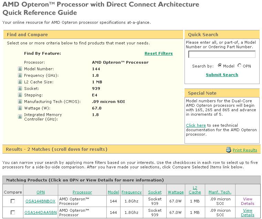Sort results by Frequency column header

[x=132, y=192]
